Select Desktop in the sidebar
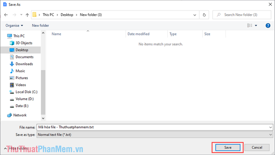The height and width of the screenshot is (155, 275). 21,50
